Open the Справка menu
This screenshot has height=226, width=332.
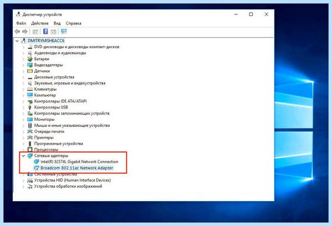tap(74, 23)
